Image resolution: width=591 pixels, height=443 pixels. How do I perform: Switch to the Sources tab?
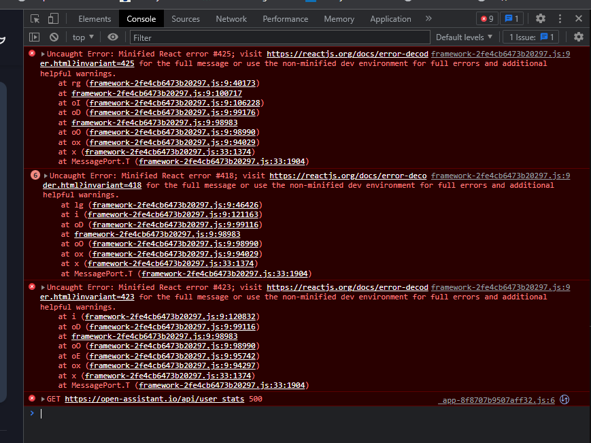[186, 19]
